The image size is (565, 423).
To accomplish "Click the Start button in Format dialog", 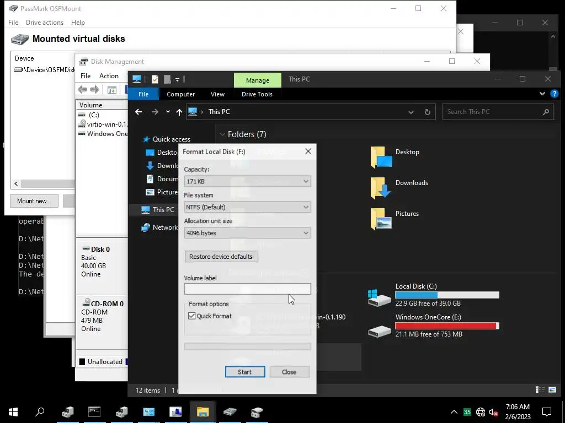I will (245, 372).
